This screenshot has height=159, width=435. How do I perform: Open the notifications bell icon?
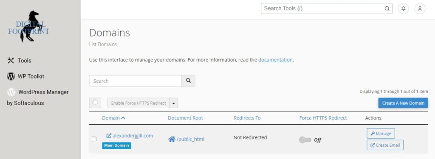[x=404, y=8]
